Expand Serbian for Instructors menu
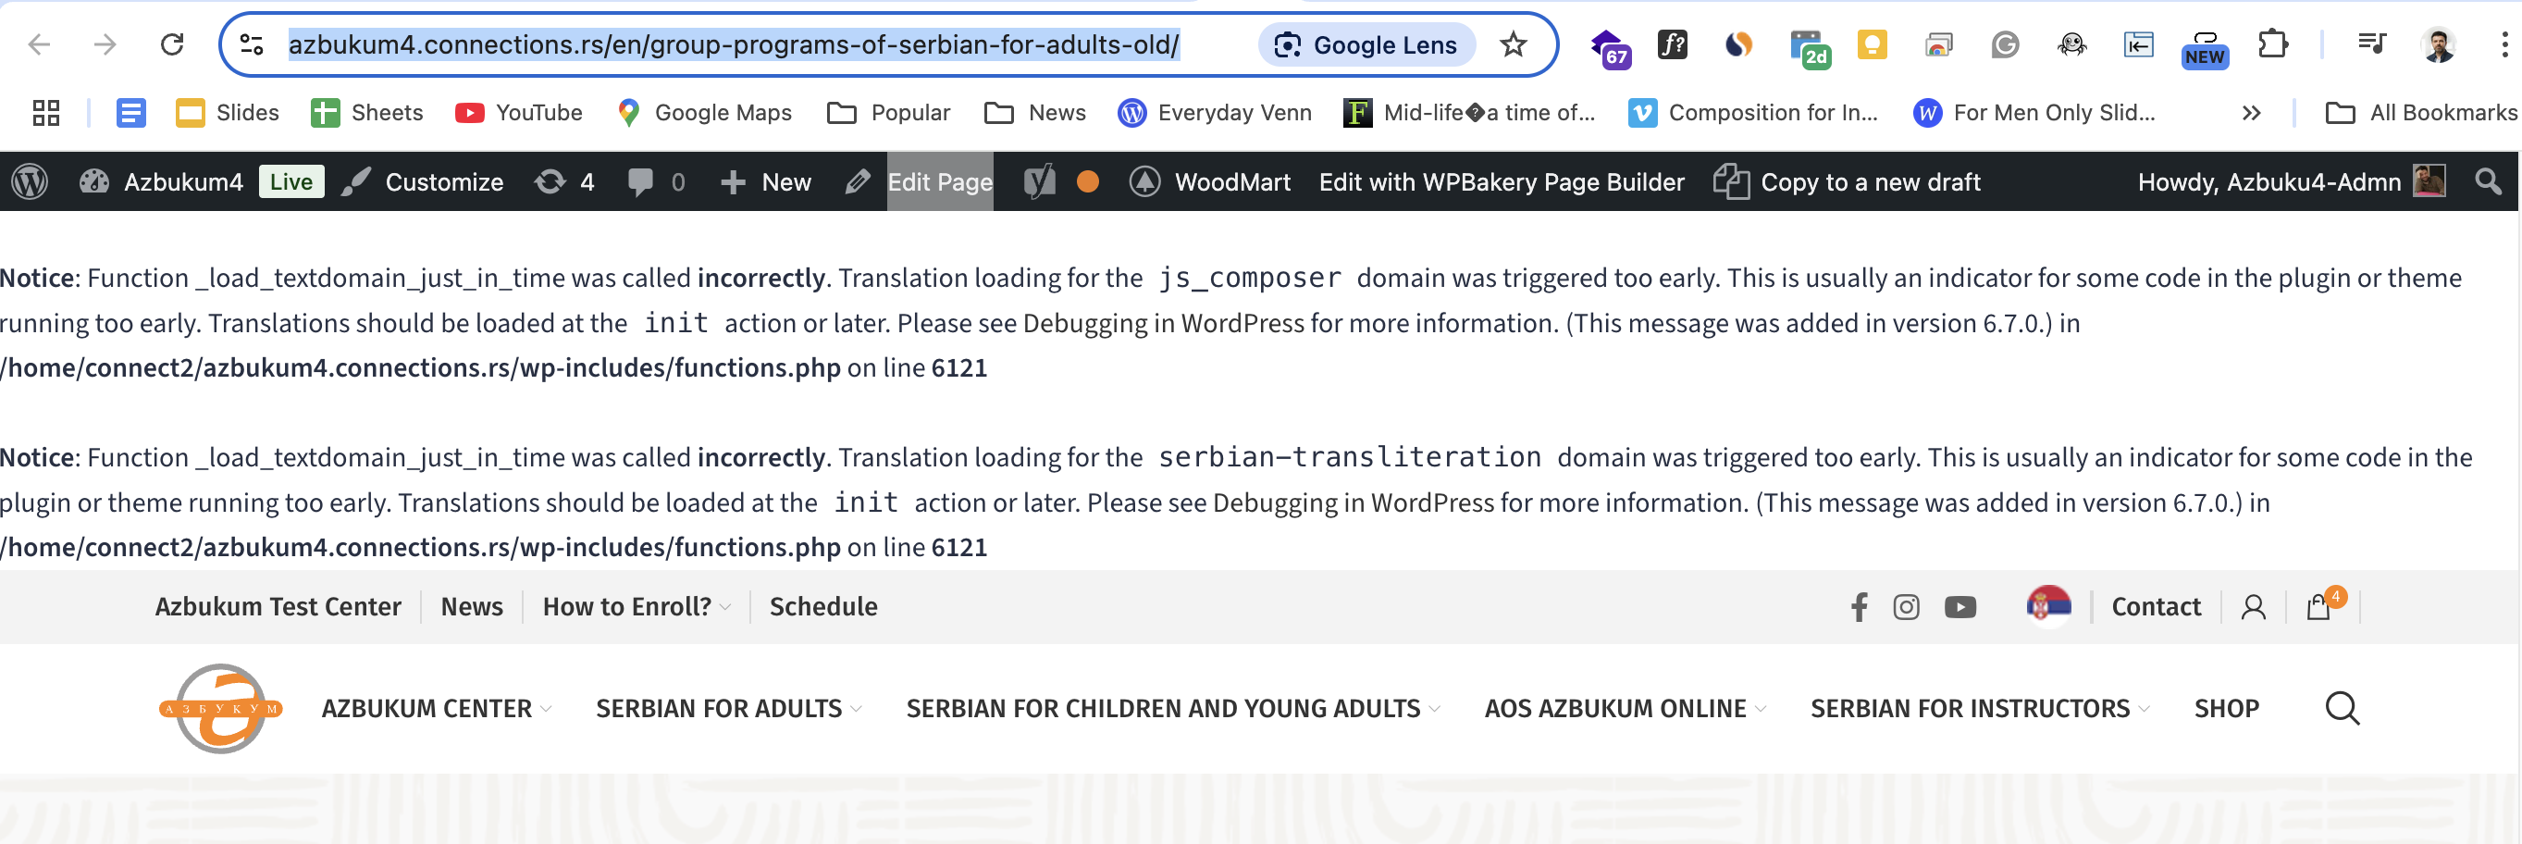This screenshot has height=844, width=2522. tap(1980, 708)
